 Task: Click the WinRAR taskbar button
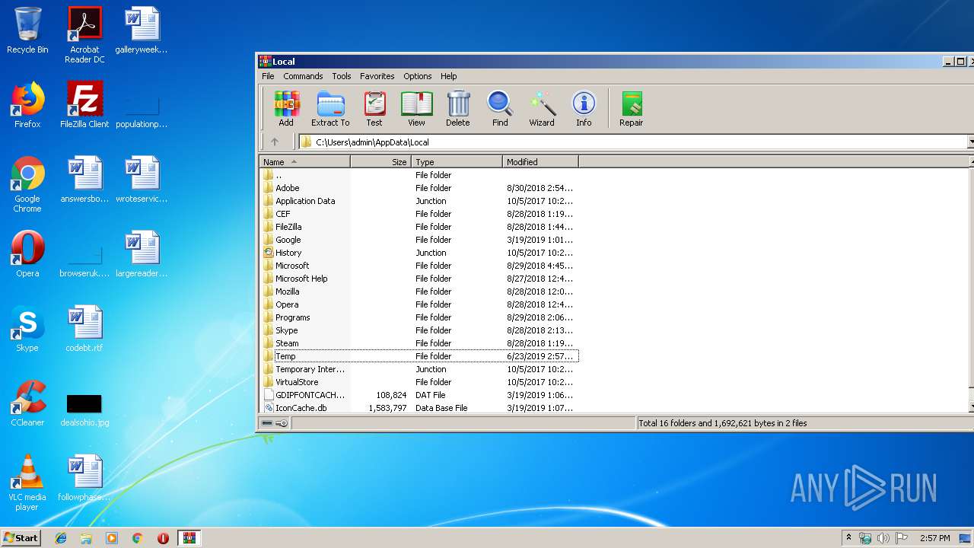(x=189, y=538)
